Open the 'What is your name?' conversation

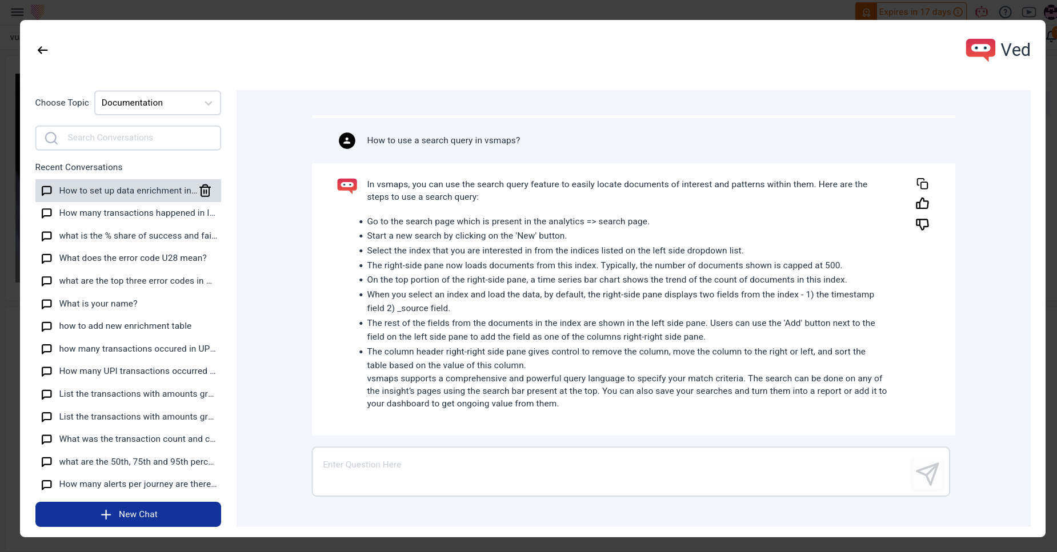[98, 304]
